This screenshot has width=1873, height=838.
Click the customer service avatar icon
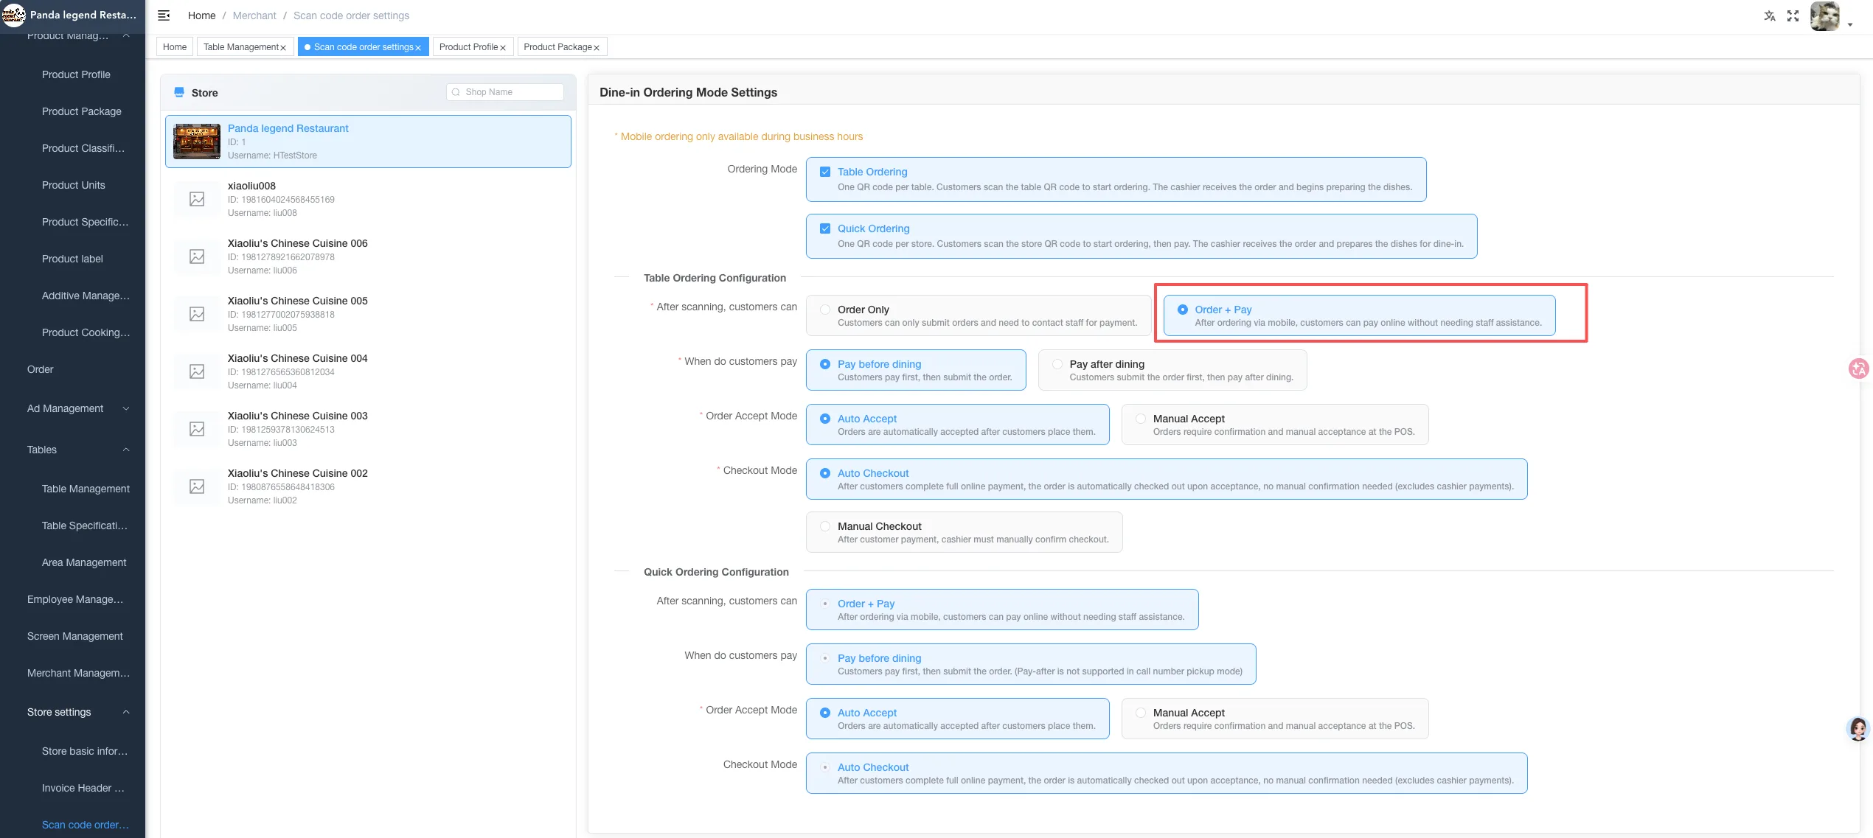click(1858, 728)
